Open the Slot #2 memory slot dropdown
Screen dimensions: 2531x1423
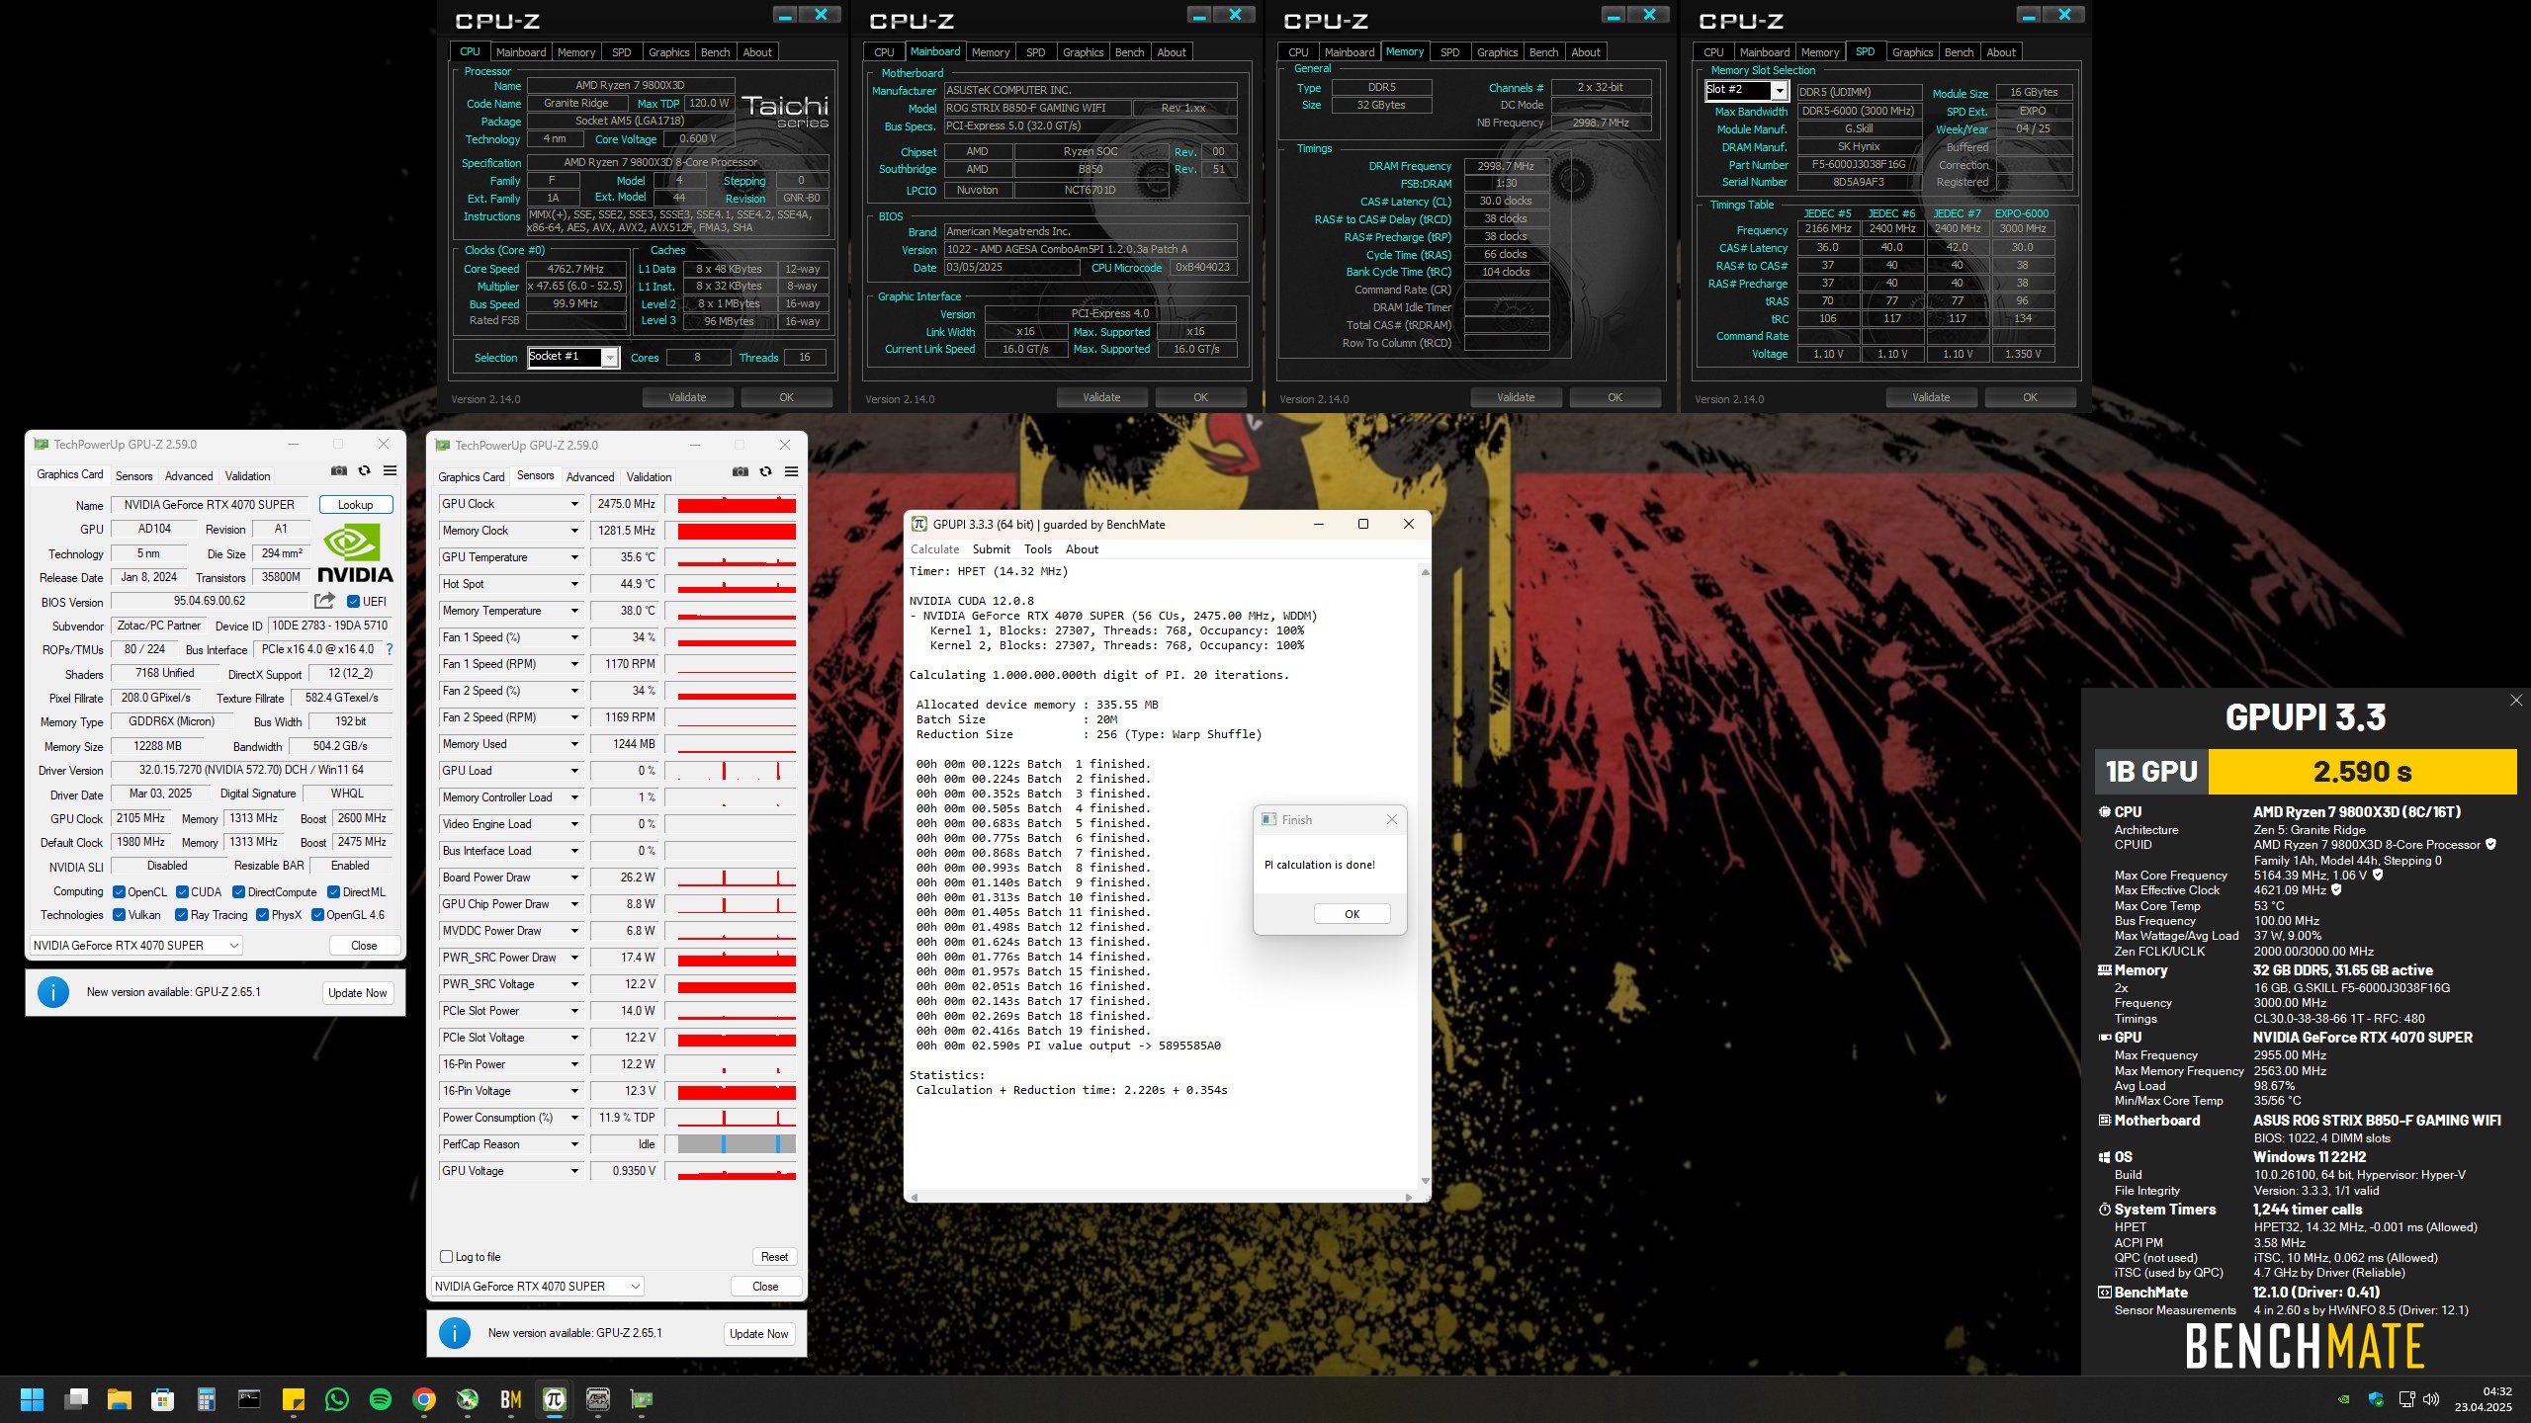point(1779,91)
